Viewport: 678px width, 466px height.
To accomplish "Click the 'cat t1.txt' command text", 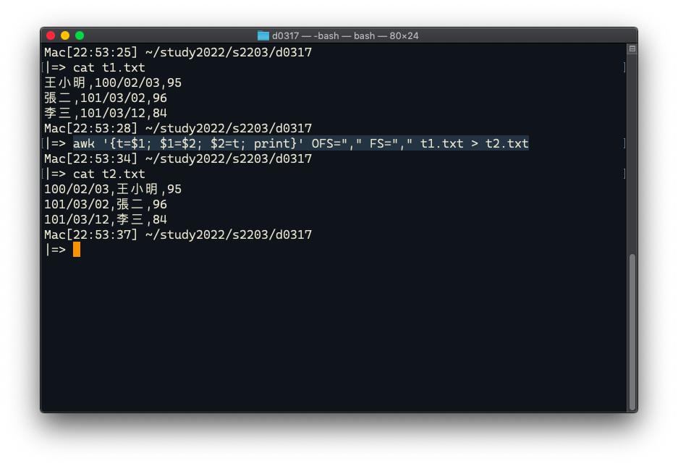I will point(109,68).
